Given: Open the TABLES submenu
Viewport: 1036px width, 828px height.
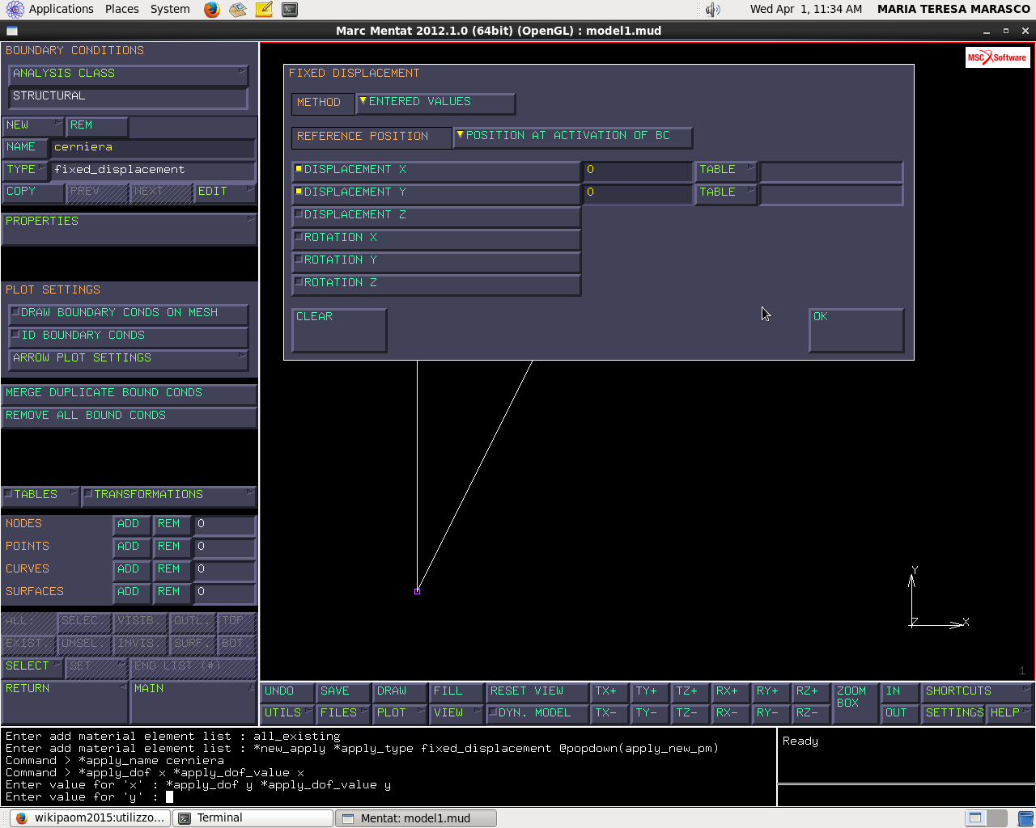Looking at the screenshot, I should point(40,496).
